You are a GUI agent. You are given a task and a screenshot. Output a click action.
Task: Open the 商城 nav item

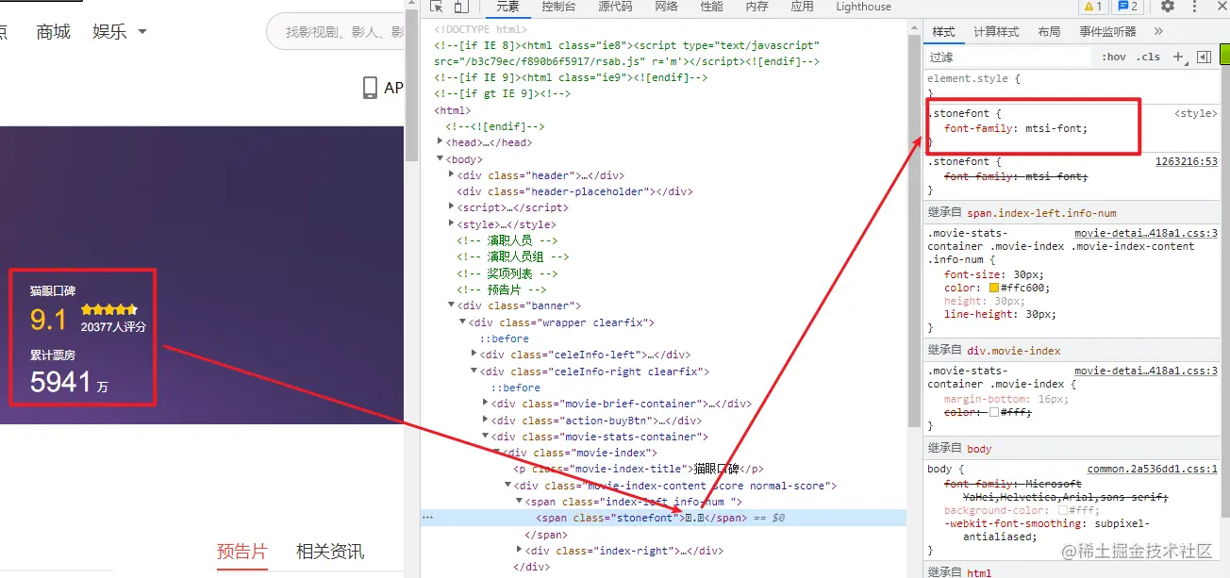(54, 31)
